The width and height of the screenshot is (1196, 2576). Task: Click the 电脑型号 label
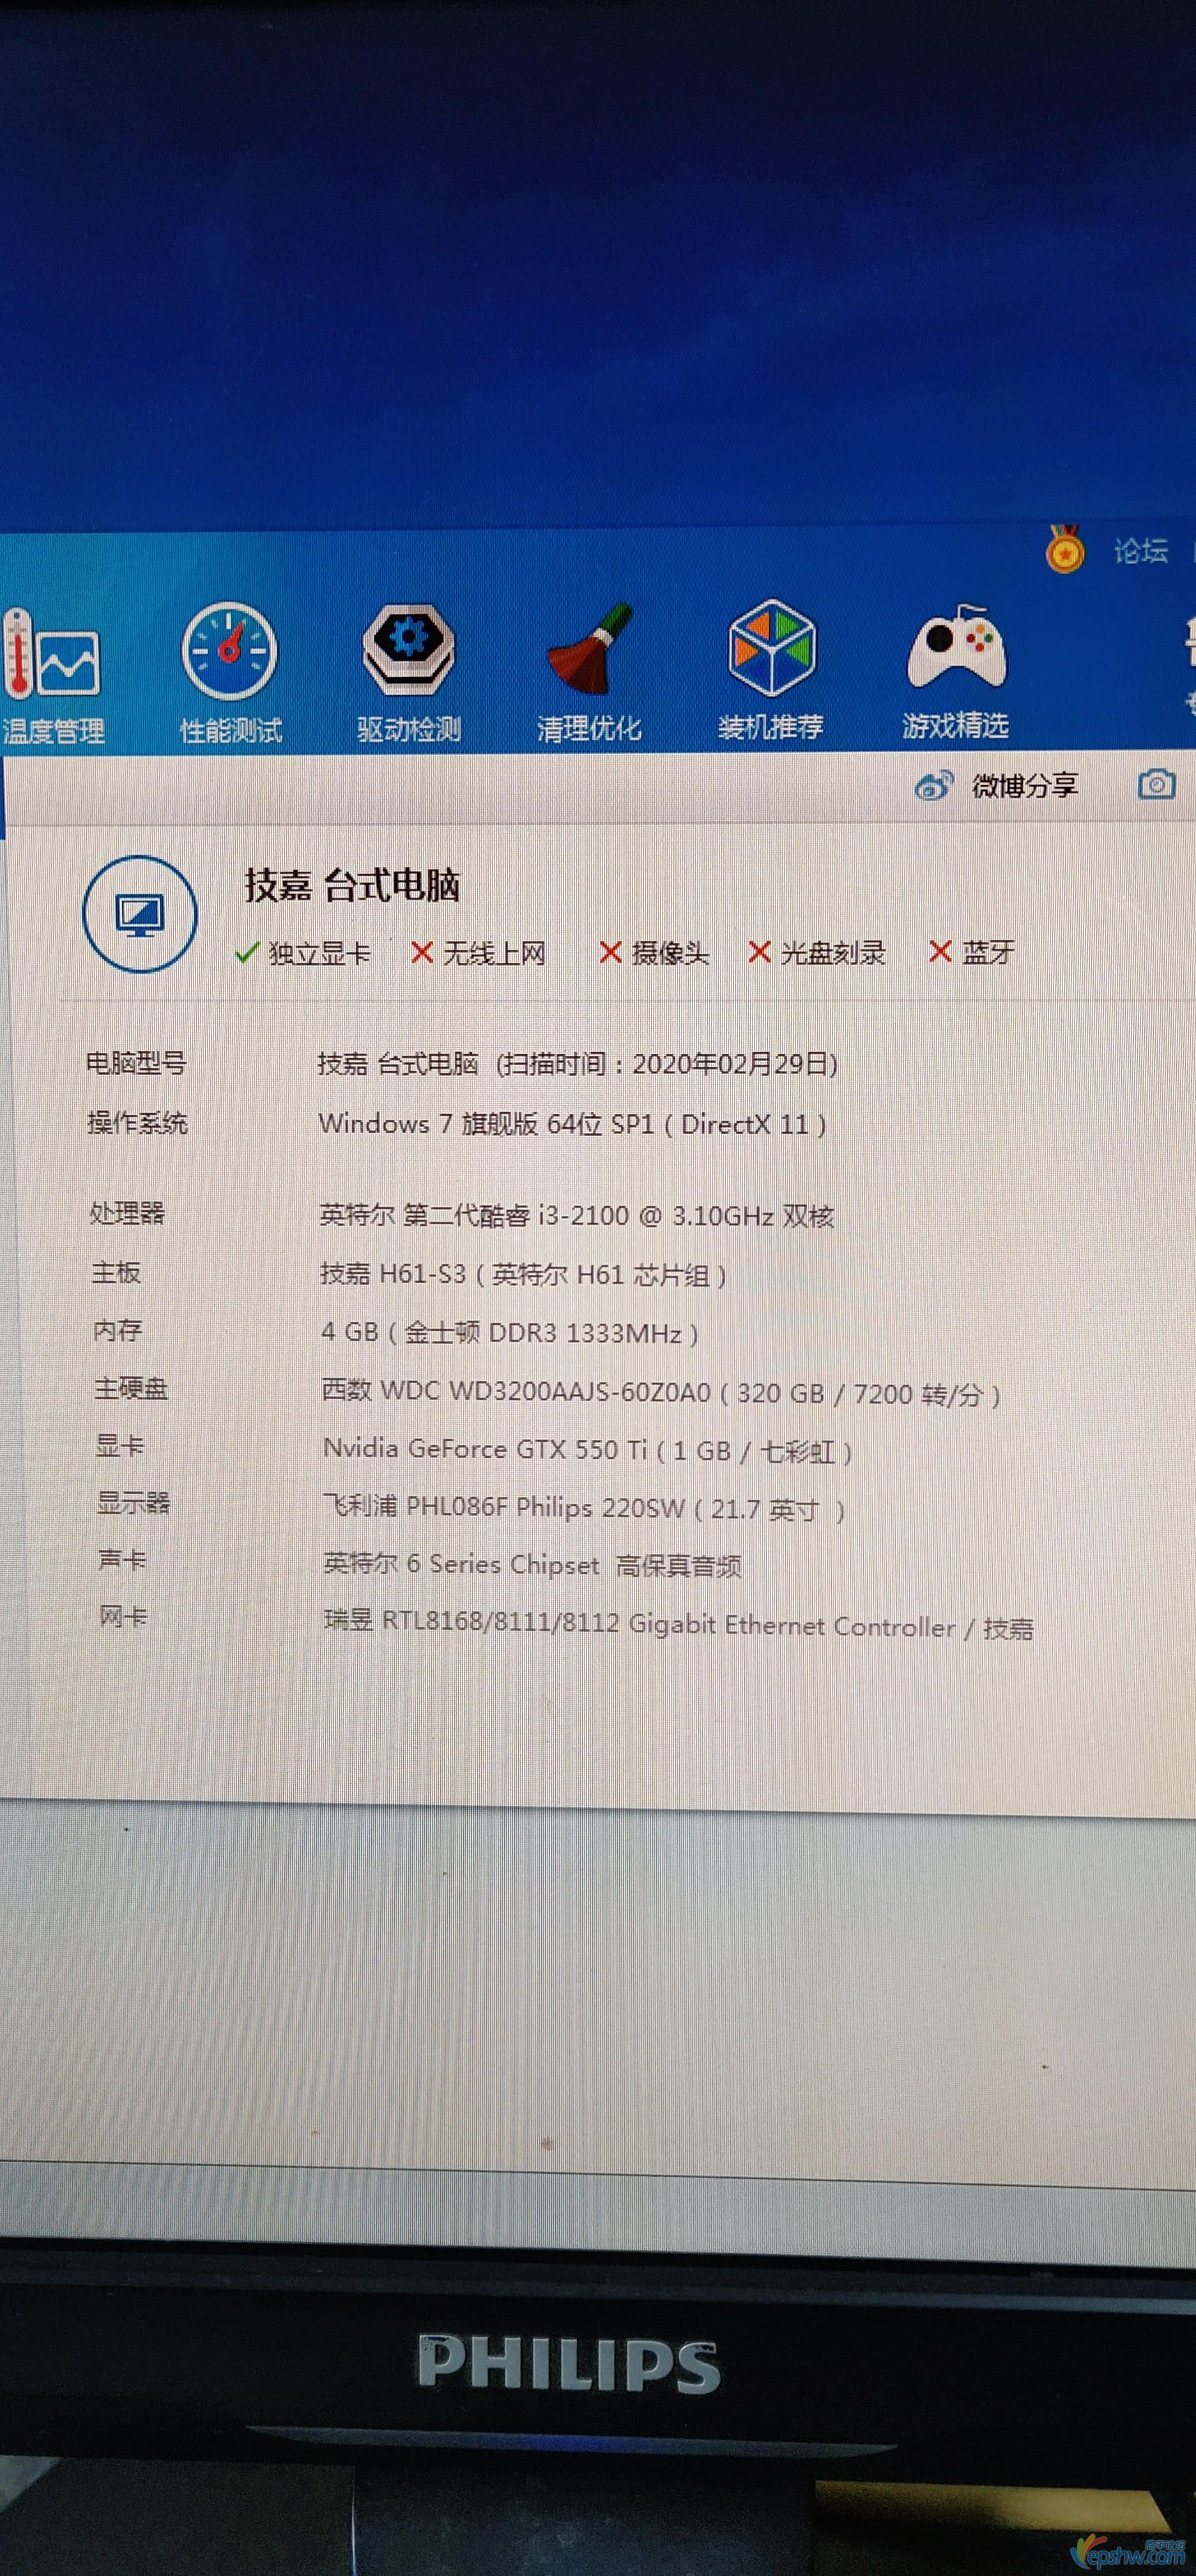(136, 1062)
